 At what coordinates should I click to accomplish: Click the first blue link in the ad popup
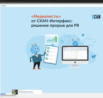(x=22, y=93)
